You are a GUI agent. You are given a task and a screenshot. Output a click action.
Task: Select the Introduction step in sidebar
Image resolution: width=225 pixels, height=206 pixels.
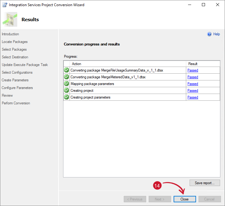pos(10,34)
